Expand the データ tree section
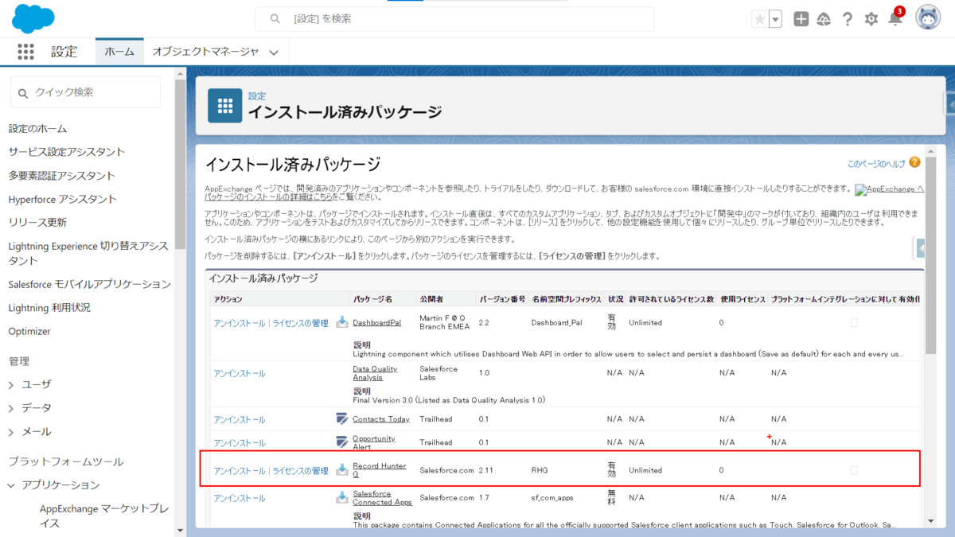Screen dimensions: 955x537 click(x=11, y=408)
